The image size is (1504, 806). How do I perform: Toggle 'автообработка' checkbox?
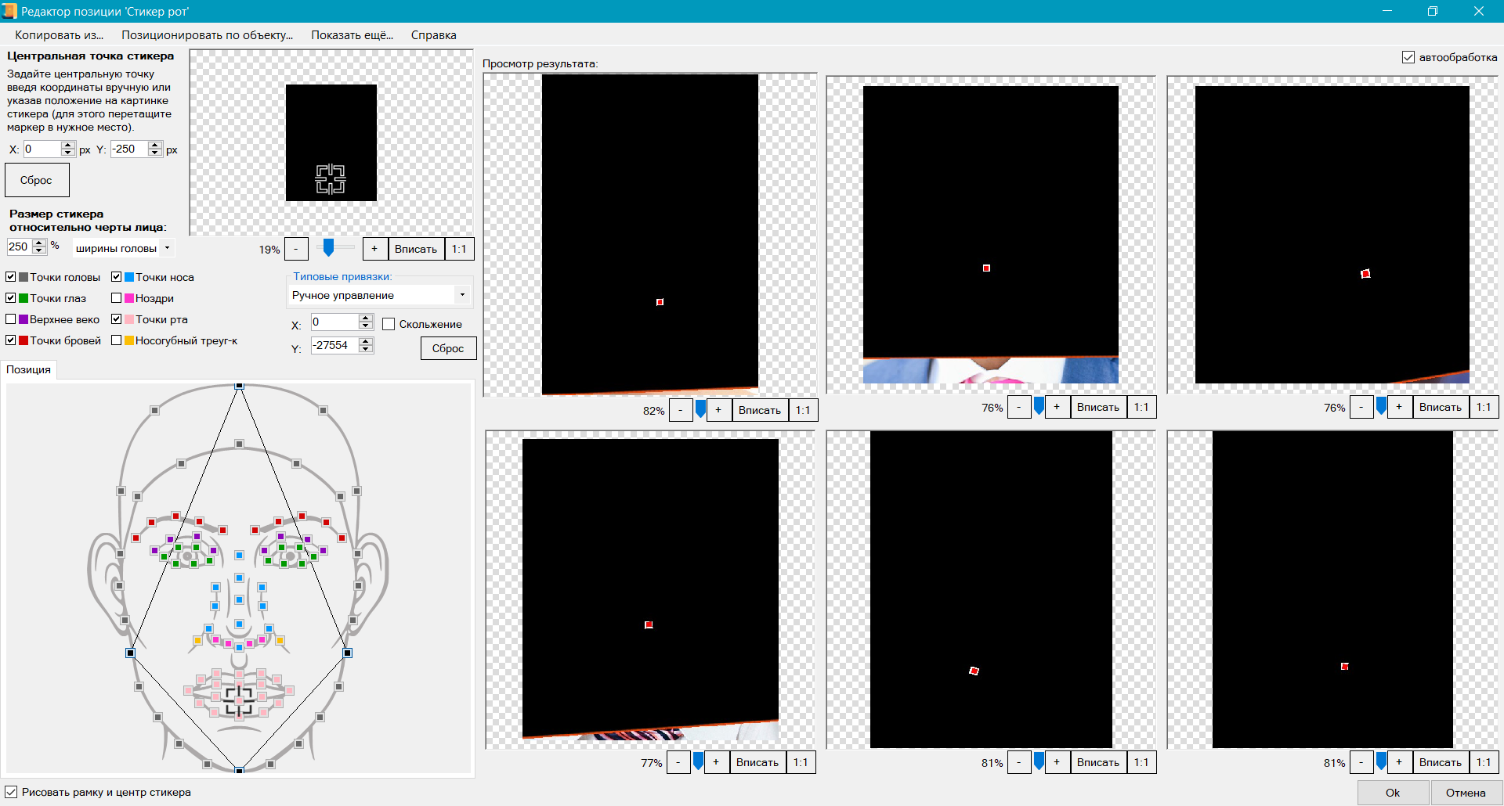[1408, 57]
